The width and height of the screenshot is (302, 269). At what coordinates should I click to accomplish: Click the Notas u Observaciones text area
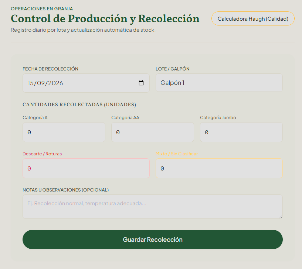coord(153,207)
